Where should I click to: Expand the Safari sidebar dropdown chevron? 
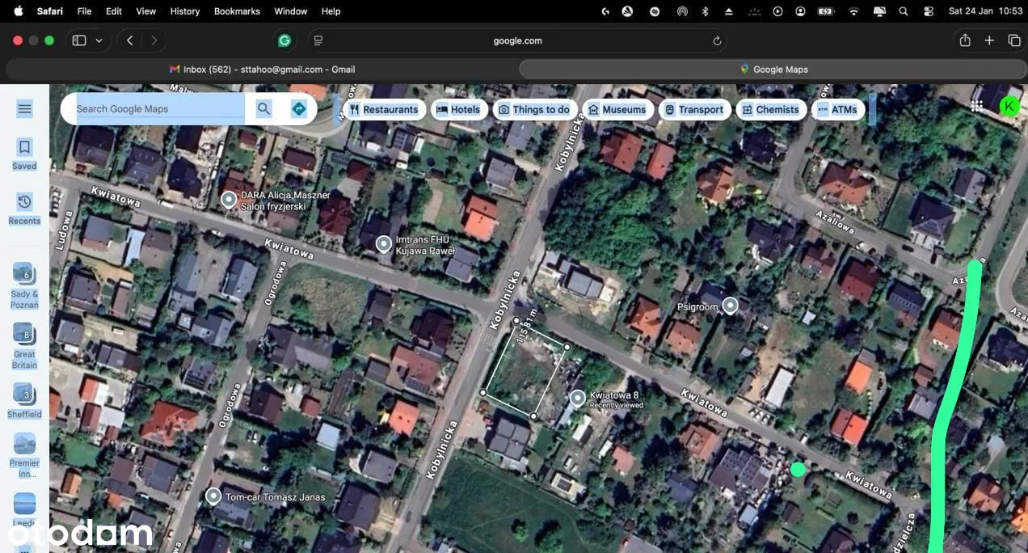pos(99,40)
